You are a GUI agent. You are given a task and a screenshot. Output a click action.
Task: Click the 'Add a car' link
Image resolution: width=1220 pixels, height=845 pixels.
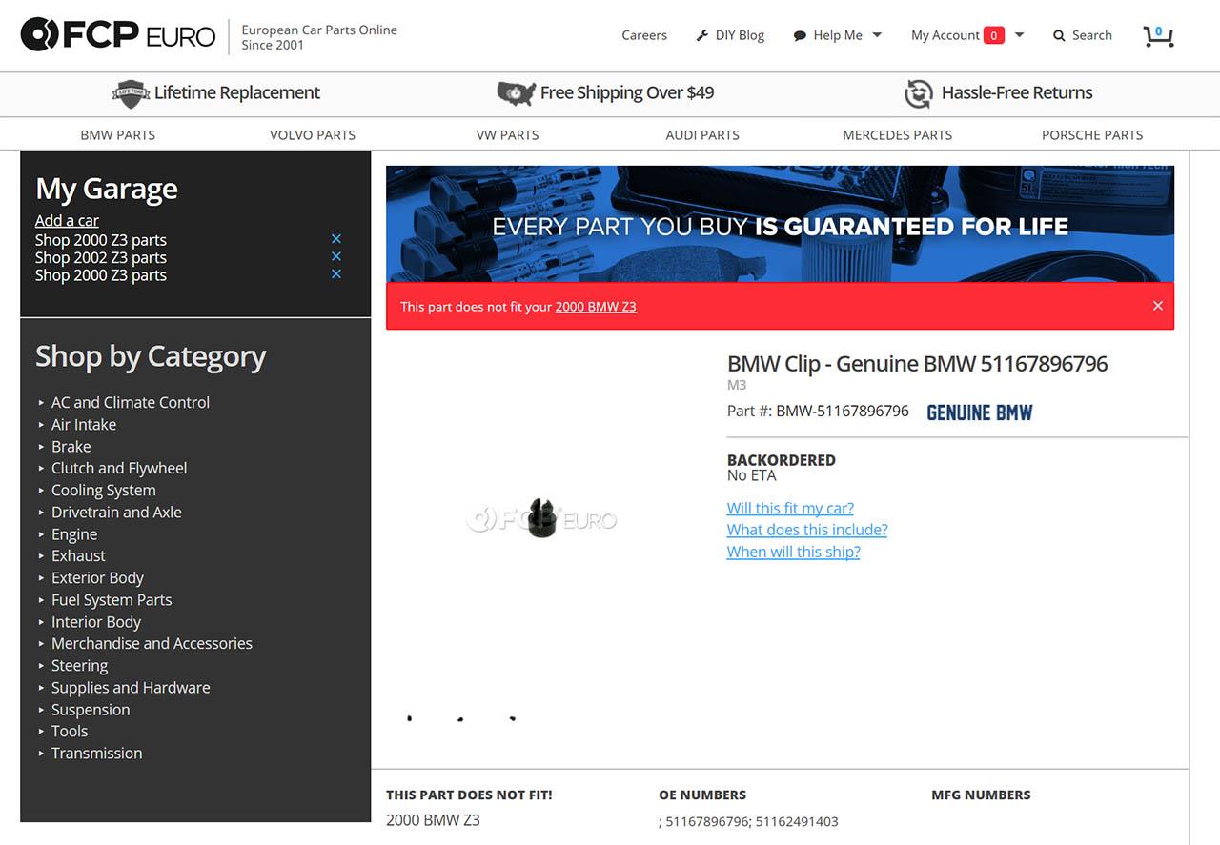tap(67, 221)
